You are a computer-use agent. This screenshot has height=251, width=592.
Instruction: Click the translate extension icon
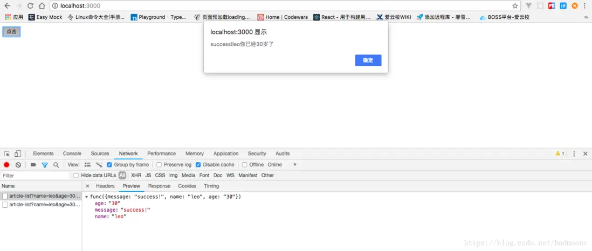563,6
